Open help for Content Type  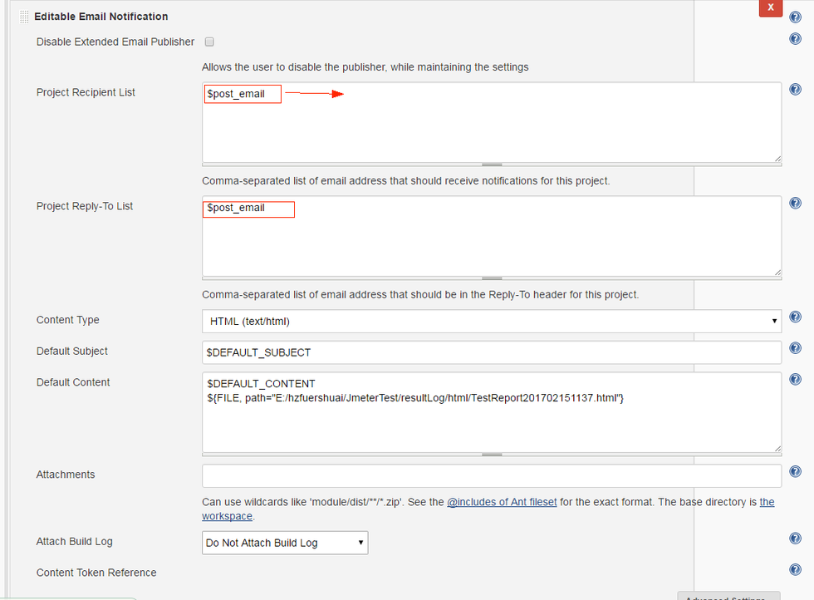[795, 317]
